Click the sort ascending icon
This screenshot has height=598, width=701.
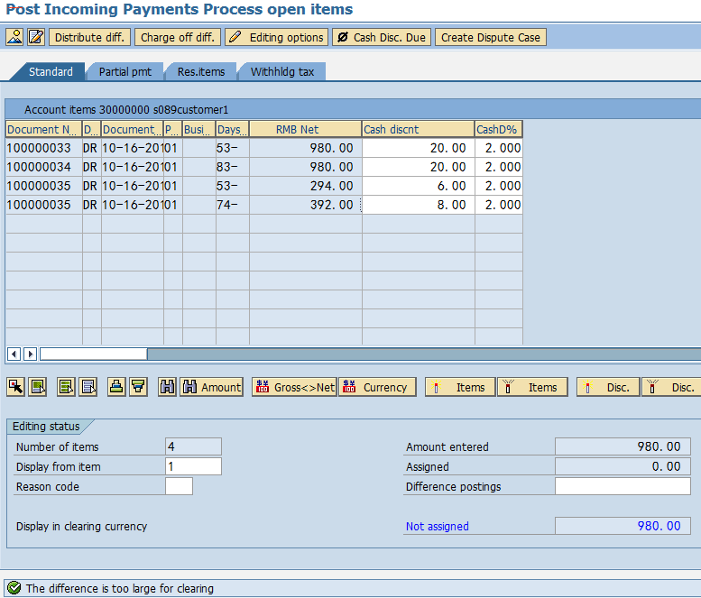(x=116, y=387)
